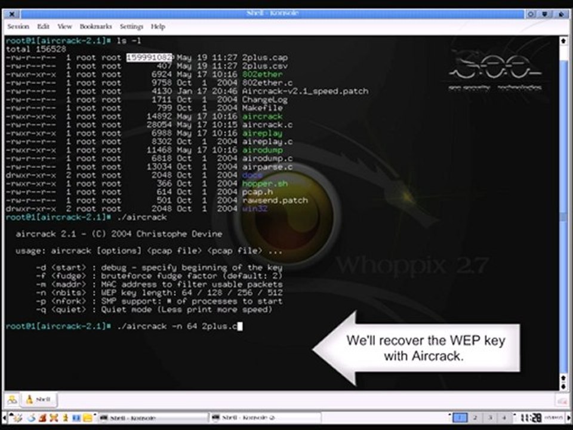Screen dimensions: 573x430
Task: Click the "2plus.csv" file name
Action: [x=265, y=66]
